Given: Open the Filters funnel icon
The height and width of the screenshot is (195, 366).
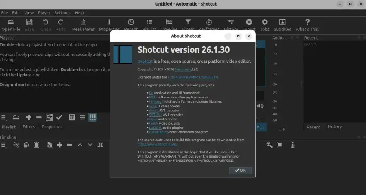Looking at the screenshot, I should click(188, 22).
